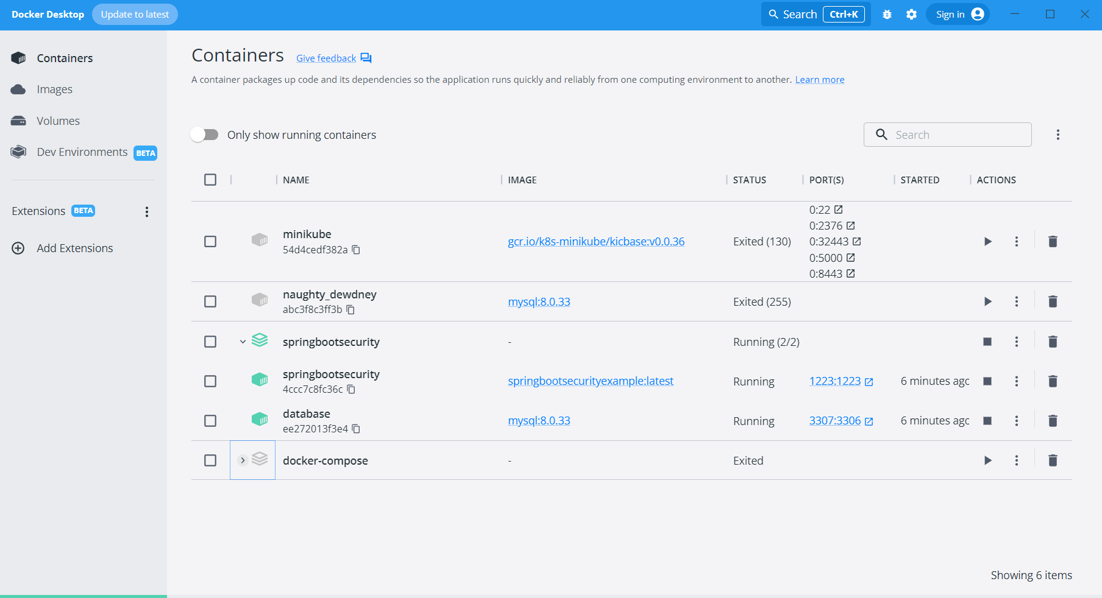Viewport: 1102px width, 598px height.
Task: Delete container 4ccc7c8fc36c
Action: click(1053, 381)
